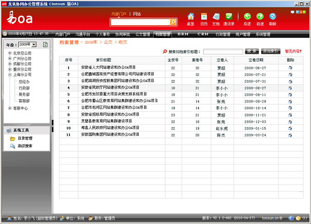
Task: Expand 客服中心 tree node
Action: (x=10, y=108)
